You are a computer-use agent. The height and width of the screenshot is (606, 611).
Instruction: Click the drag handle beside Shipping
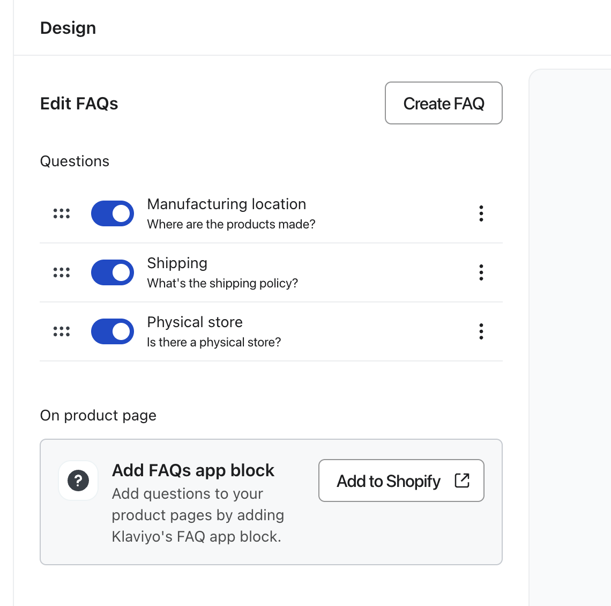pos(62,272)
